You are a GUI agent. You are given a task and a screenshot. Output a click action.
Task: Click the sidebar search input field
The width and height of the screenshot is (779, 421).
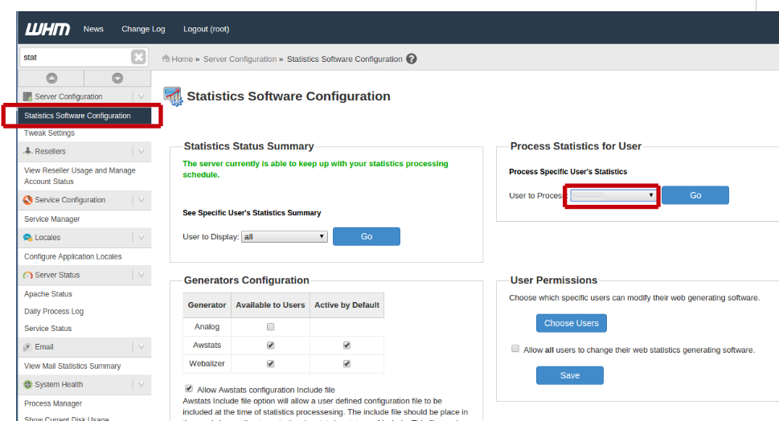click(x=74, y=57)
